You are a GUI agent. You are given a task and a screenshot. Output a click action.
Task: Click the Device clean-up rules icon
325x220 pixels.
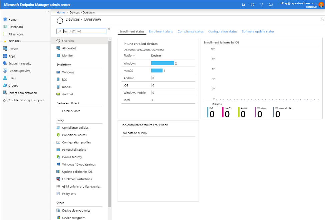[x=58, y=210]
